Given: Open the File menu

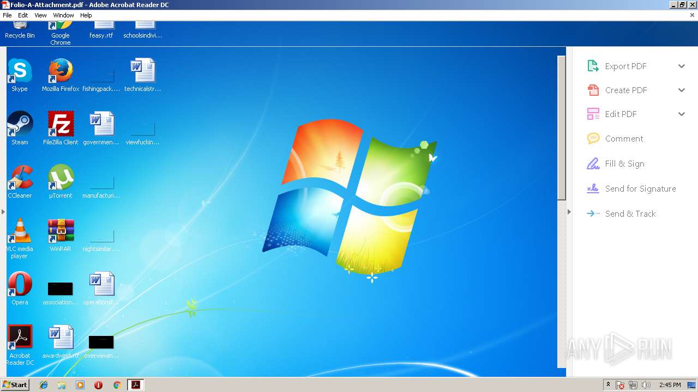Looking at the screenshot, I should pos(7,15).
